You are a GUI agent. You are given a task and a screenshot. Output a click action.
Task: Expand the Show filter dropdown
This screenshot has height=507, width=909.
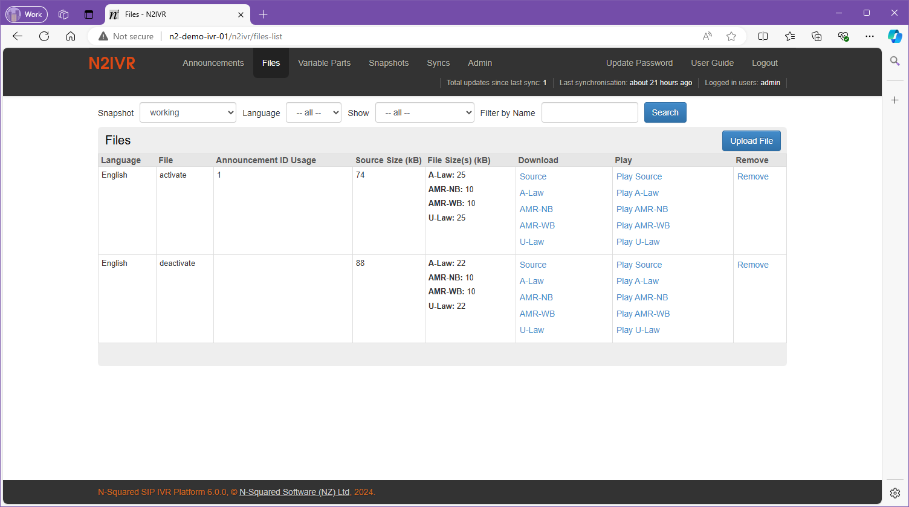click(x=424, y=112)
